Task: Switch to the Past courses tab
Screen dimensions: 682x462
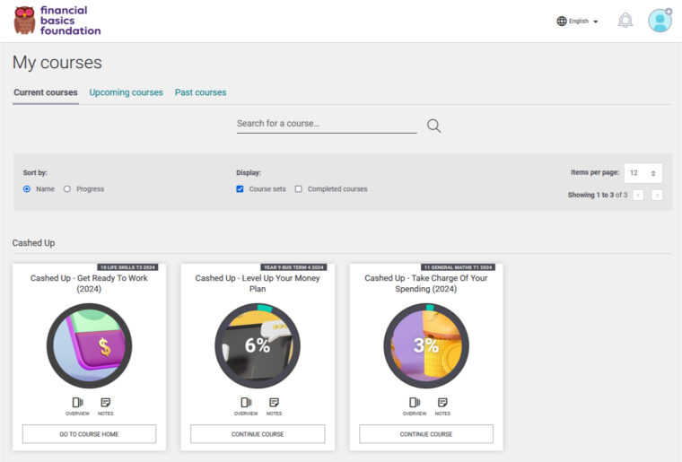Action: coord(200,92)
